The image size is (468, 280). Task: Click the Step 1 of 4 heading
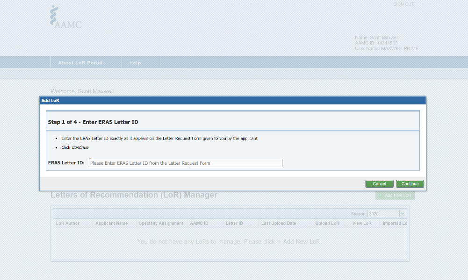pyautogui.click(x=93, y=122)
